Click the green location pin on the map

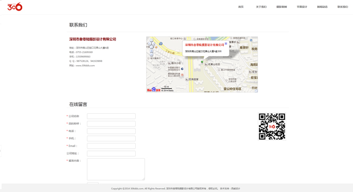202,62
